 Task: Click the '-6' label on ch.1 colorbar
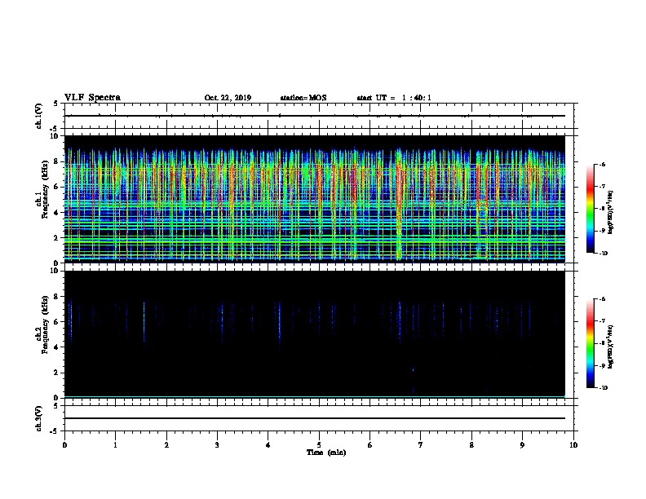point(602,164)
